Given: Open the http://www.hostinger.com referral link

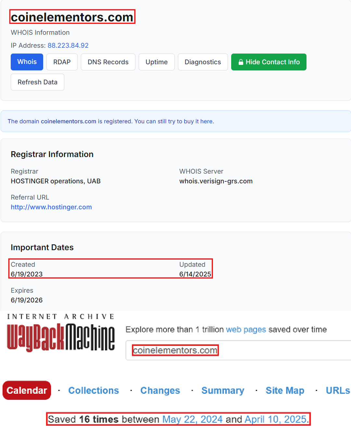Looking at the screenshot, I should click(x=51, y=207).
